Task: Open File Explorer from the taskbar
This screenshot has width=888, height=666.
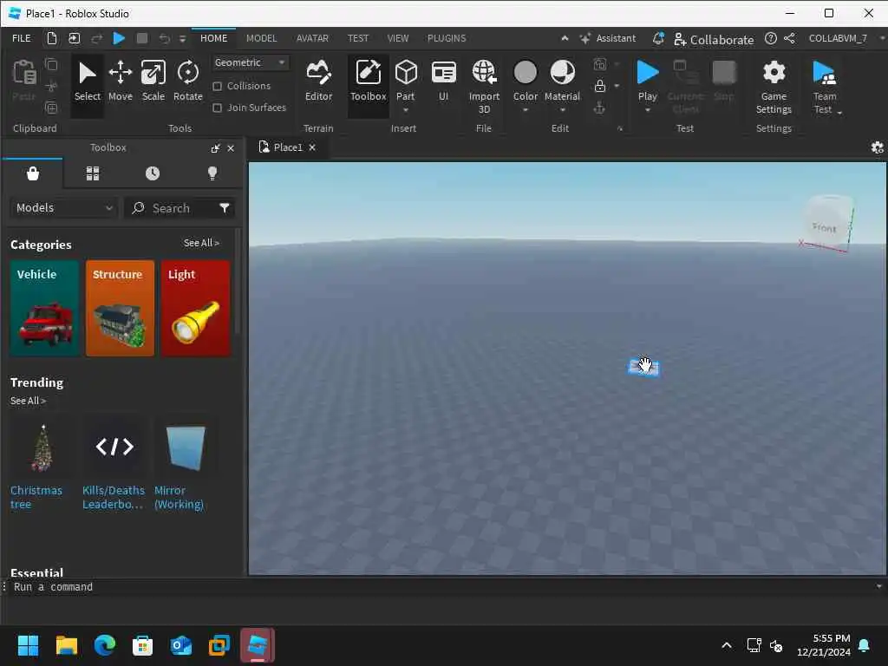Action: (x=66, y=645)
